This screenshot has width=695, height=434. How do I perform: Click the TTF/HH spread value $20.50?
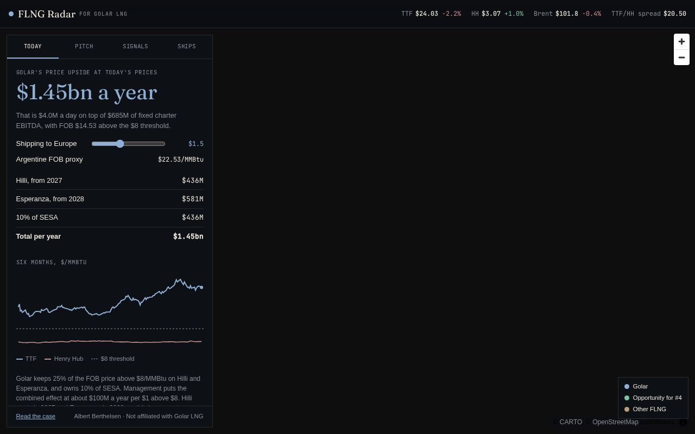pos(675,14)
